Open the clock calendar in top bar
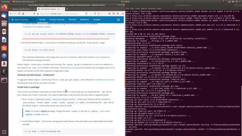Viewport: 242px width, 136px height. point(125,2)
